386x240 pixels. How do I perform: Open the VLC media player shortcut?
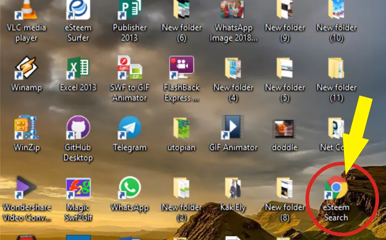pos(27,10)
